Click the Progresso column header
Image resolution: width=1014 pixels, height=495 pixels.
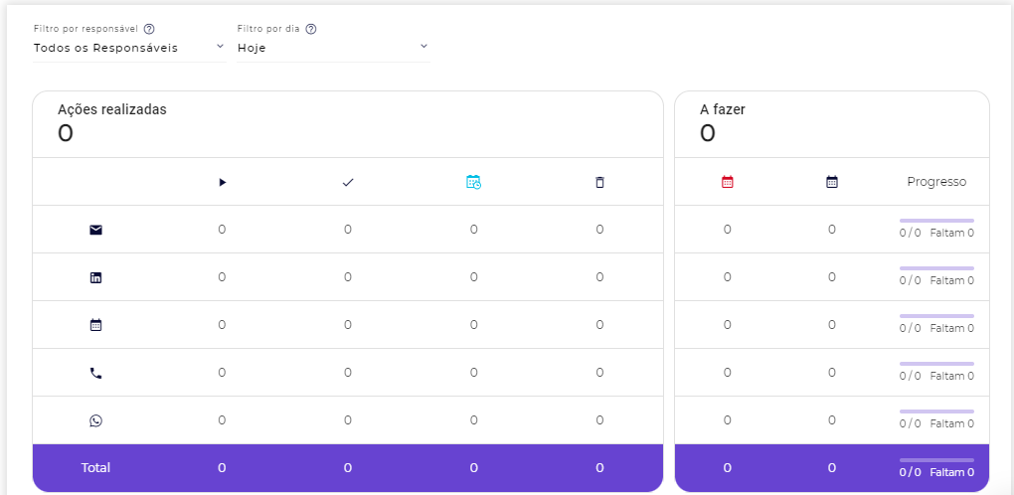(x=936, y=182)
